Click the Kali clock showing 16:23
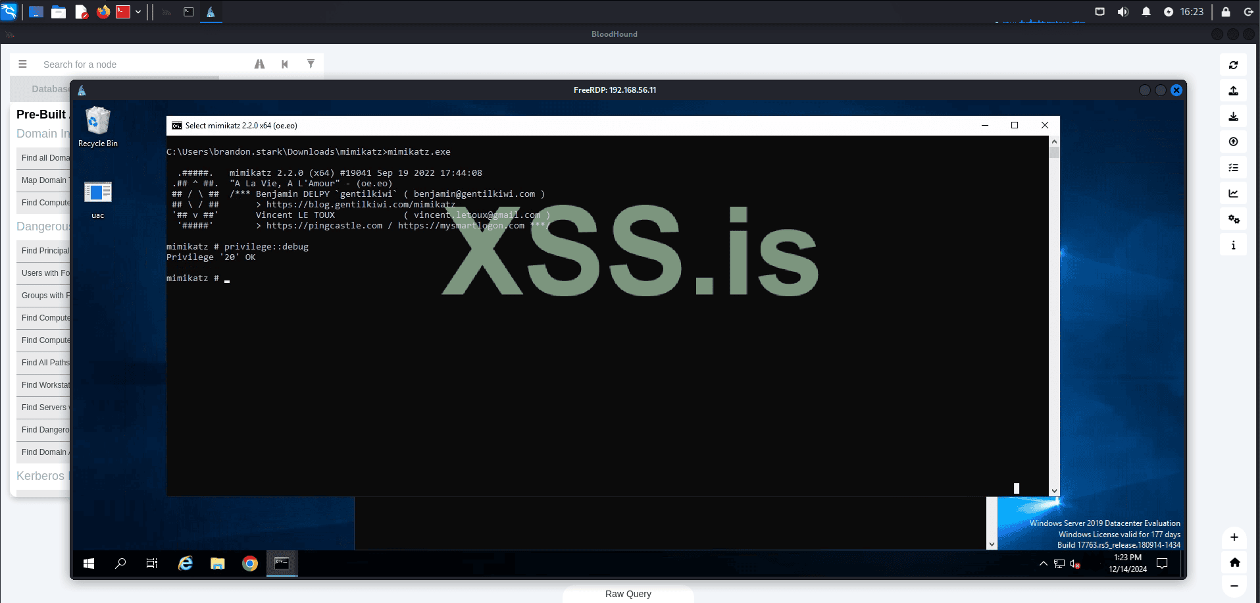The height and width of the screenshot is (603, 1260). [x=1192, y=12]
